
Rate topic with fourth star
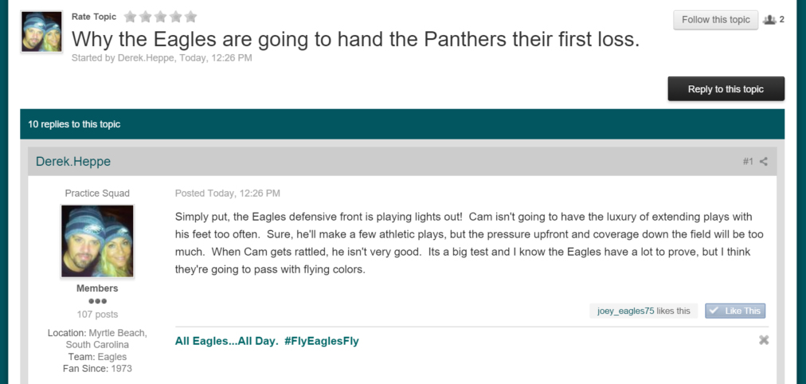[176, 17]
